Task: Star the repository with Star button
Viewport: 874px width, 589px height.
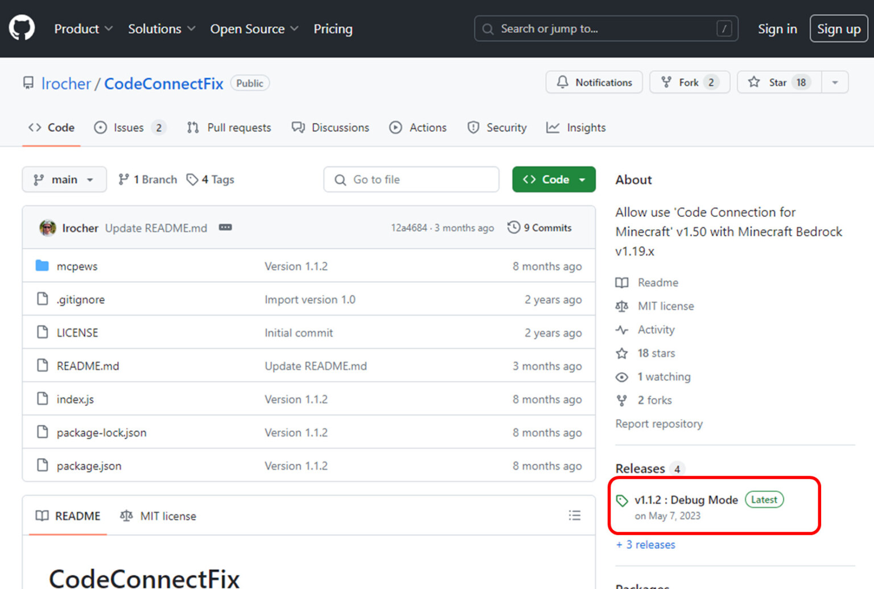Action: coord(780,83)
